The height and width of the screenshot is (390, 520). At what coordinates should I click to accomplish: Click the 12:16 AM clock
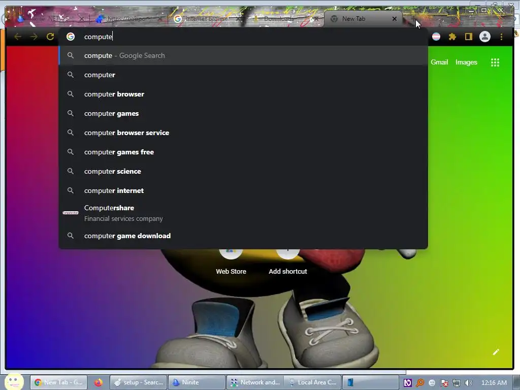494,383
